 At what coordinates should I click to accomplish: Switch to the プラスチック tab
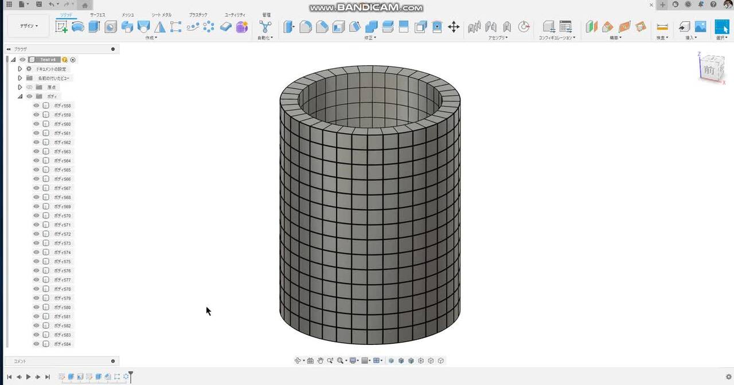click(x=198, y=15)
